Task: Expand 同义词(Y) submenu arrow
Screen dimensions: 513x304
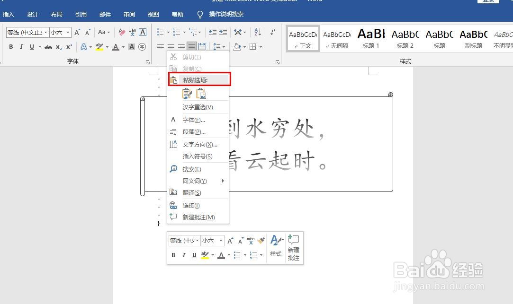Action: coord(223,181)
